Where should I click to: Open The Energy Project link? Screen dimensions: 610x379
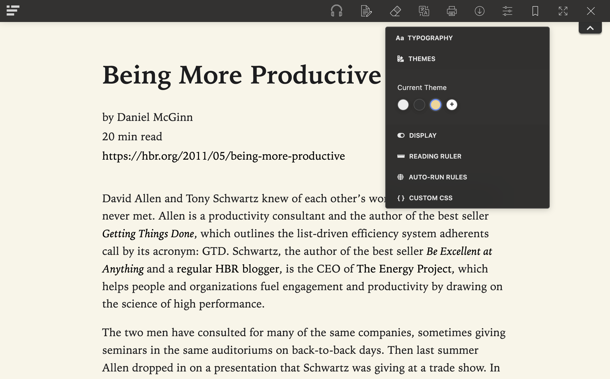point(404,269)
